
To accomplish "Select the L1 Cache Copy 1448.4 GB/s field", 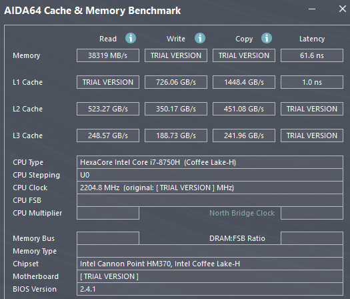I will [244, 82].
